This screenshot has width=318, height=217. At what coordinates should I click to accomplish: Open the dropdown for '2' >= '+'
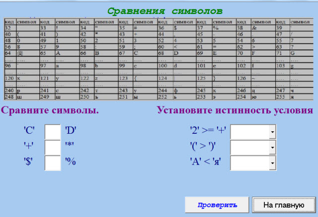[273, 132]
